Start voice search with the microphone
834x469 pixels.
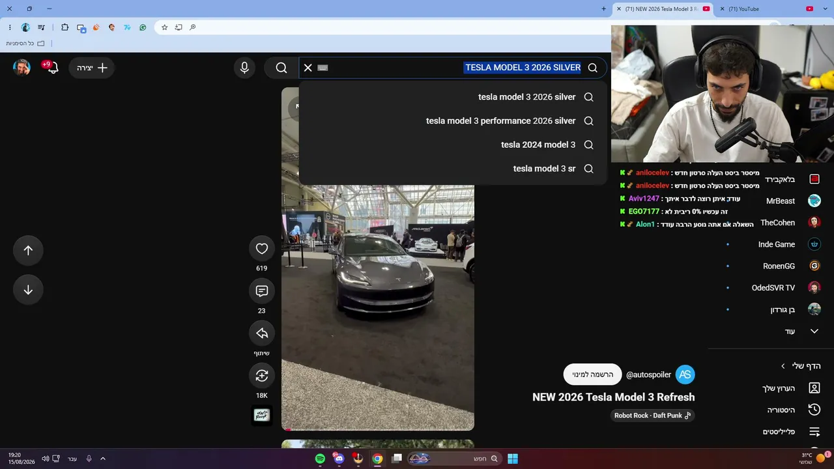(x=244, y=68)
